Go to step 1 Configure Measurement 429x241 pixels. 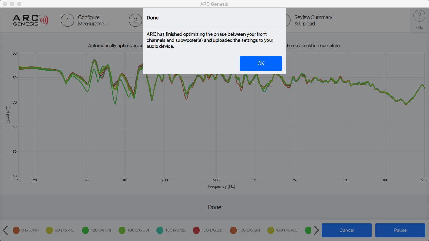85,20
